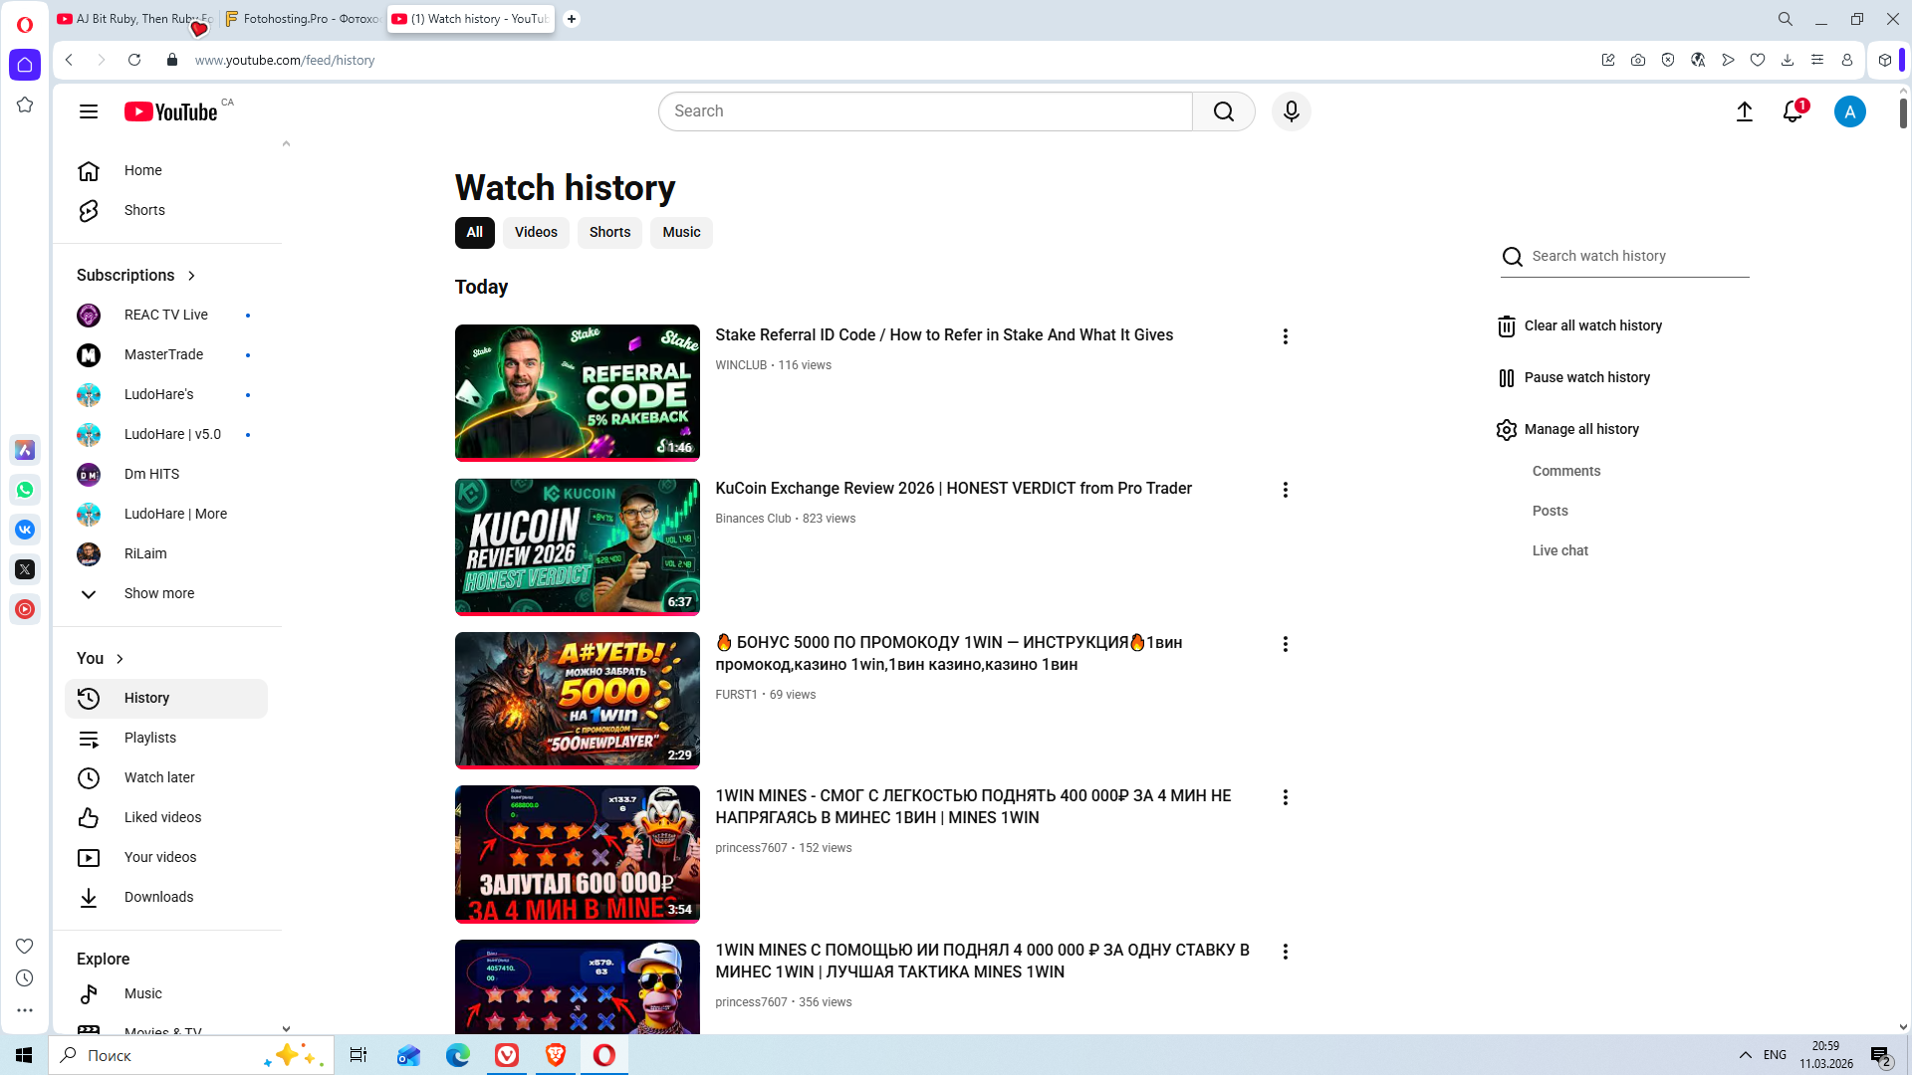Open the Comments history link
This screenshot has width=1912, height=1075.
coord(1565,471)
